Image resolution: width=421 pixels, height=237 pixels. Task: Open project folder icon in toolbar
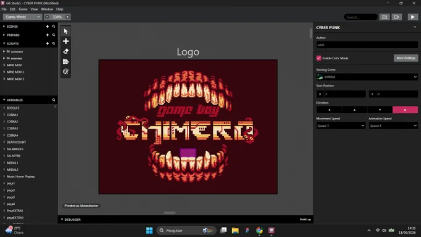click(x=384, y=17)
